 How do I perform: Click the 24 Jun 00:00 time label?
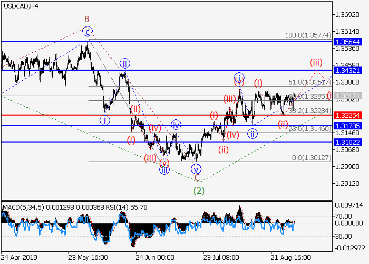point(154,257)
